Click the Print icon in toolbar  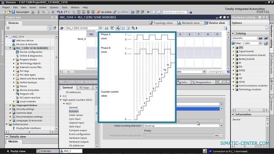tap(33, 12)
